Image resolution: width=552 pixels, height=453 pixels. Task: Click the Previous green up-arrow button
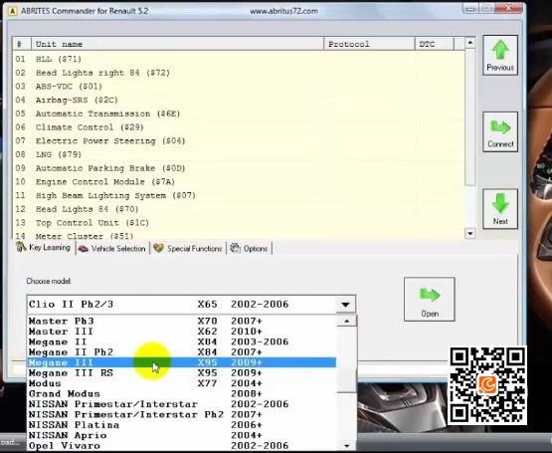coord(500,55)
